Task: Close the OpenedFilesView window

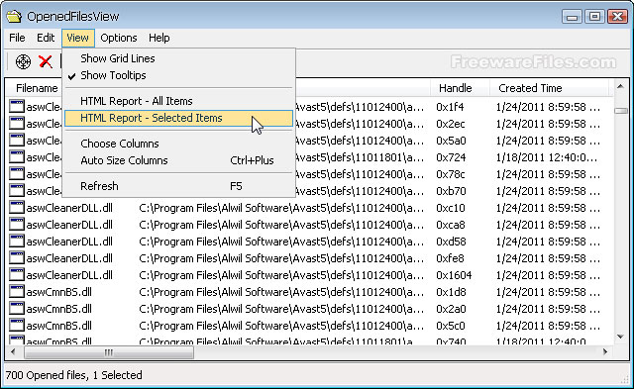Action: coord(617,17)
